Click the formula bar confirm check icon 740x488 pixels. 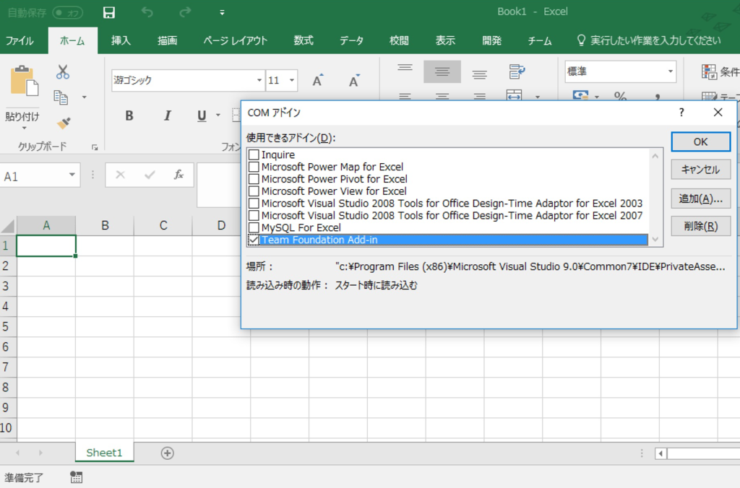coord(150,175)
